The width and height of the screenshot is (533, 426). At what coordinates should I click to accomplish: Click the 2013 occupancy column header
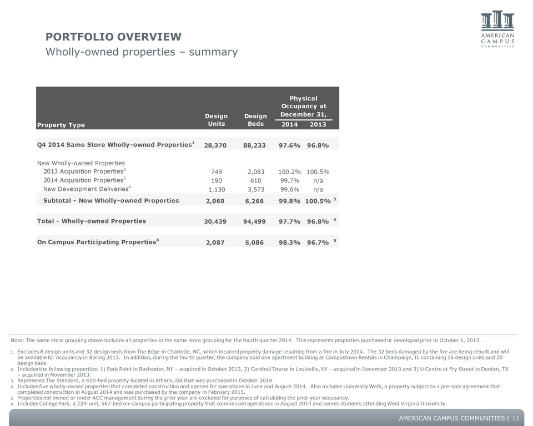(318, 124)
